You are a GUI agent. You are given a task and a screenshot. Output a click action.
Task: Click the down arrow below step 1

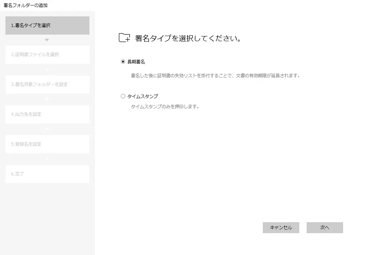pyautogui.click(x=47, y=40)
